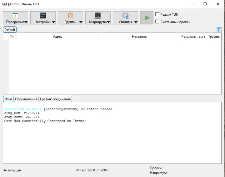Click the Core Has Successfully Connected line
The image size is (225, 177).
click(x=45, y=121)
